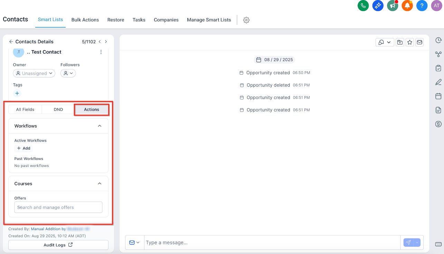Switch to the All Fields tab
The image size is (444, 254).
coord(25,110)
